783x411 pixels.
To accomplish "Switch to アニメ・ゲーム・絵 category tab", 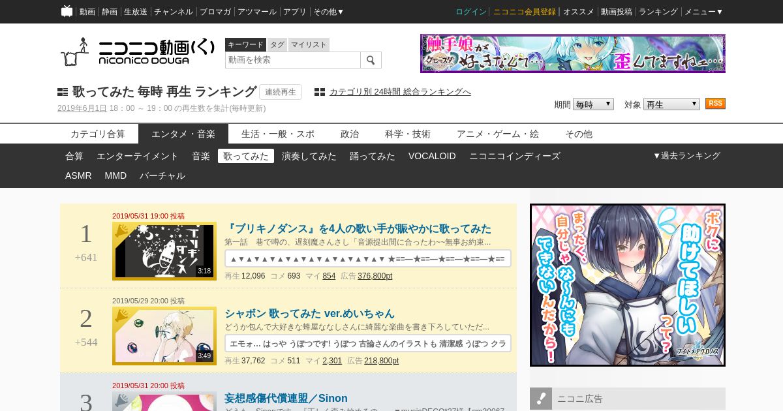I will pyautogui.click(x=498, y=134).
